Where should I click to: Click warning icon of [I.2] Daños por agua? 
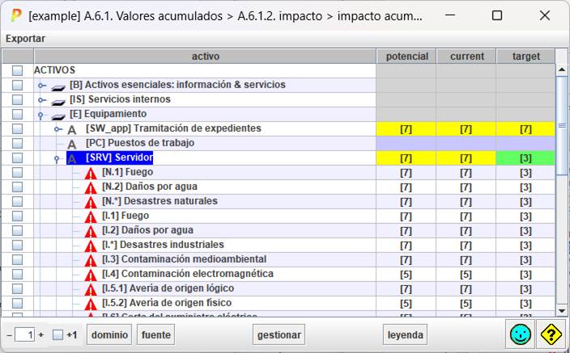coord(91,231)
